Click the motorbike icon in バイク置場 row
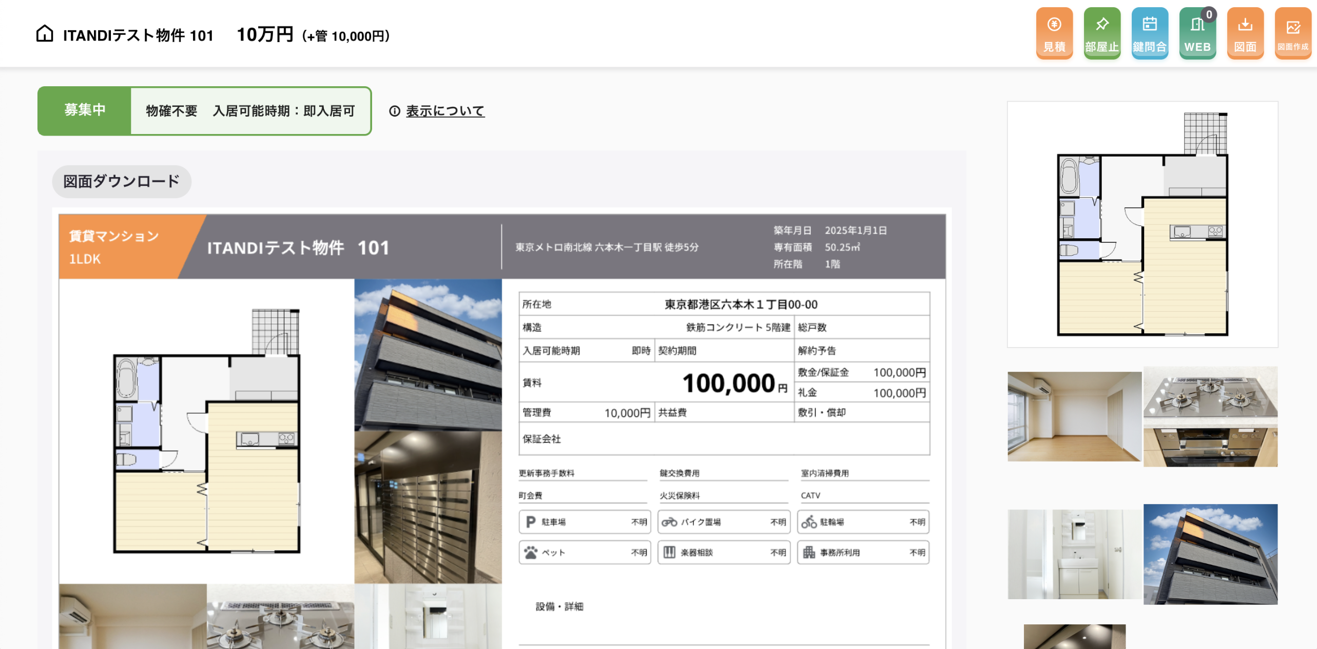This screenshot has height=649, width=1317. click(669, 522)
